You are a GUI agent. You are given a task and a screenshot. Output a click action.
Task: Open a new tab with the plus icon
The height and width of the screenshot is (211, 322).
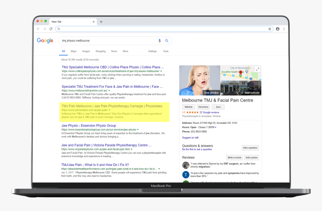pos(101,22)
